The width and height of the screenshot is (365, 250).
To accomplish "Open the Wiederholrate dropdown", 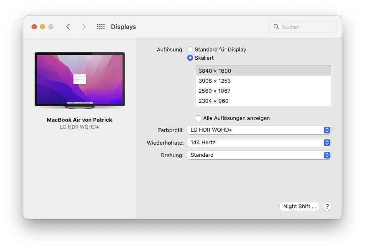I will [x=259, y=143].
